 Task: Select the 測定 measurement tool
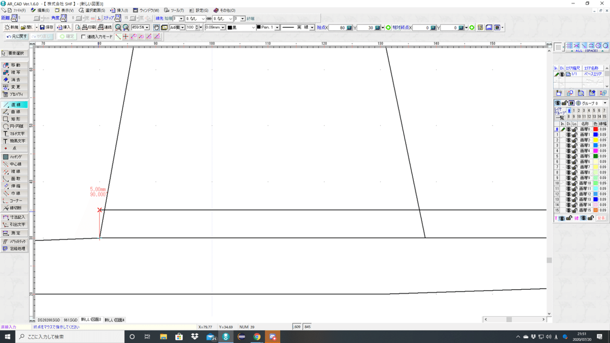(14, 232)
